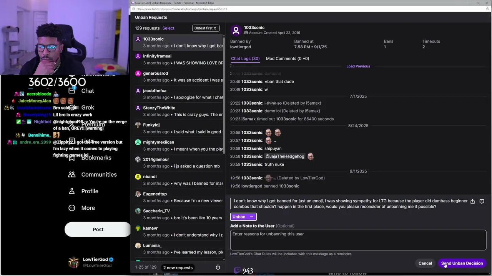492x276 pixels.
Task: Click the share icon beside unban message
Action: 472,202
